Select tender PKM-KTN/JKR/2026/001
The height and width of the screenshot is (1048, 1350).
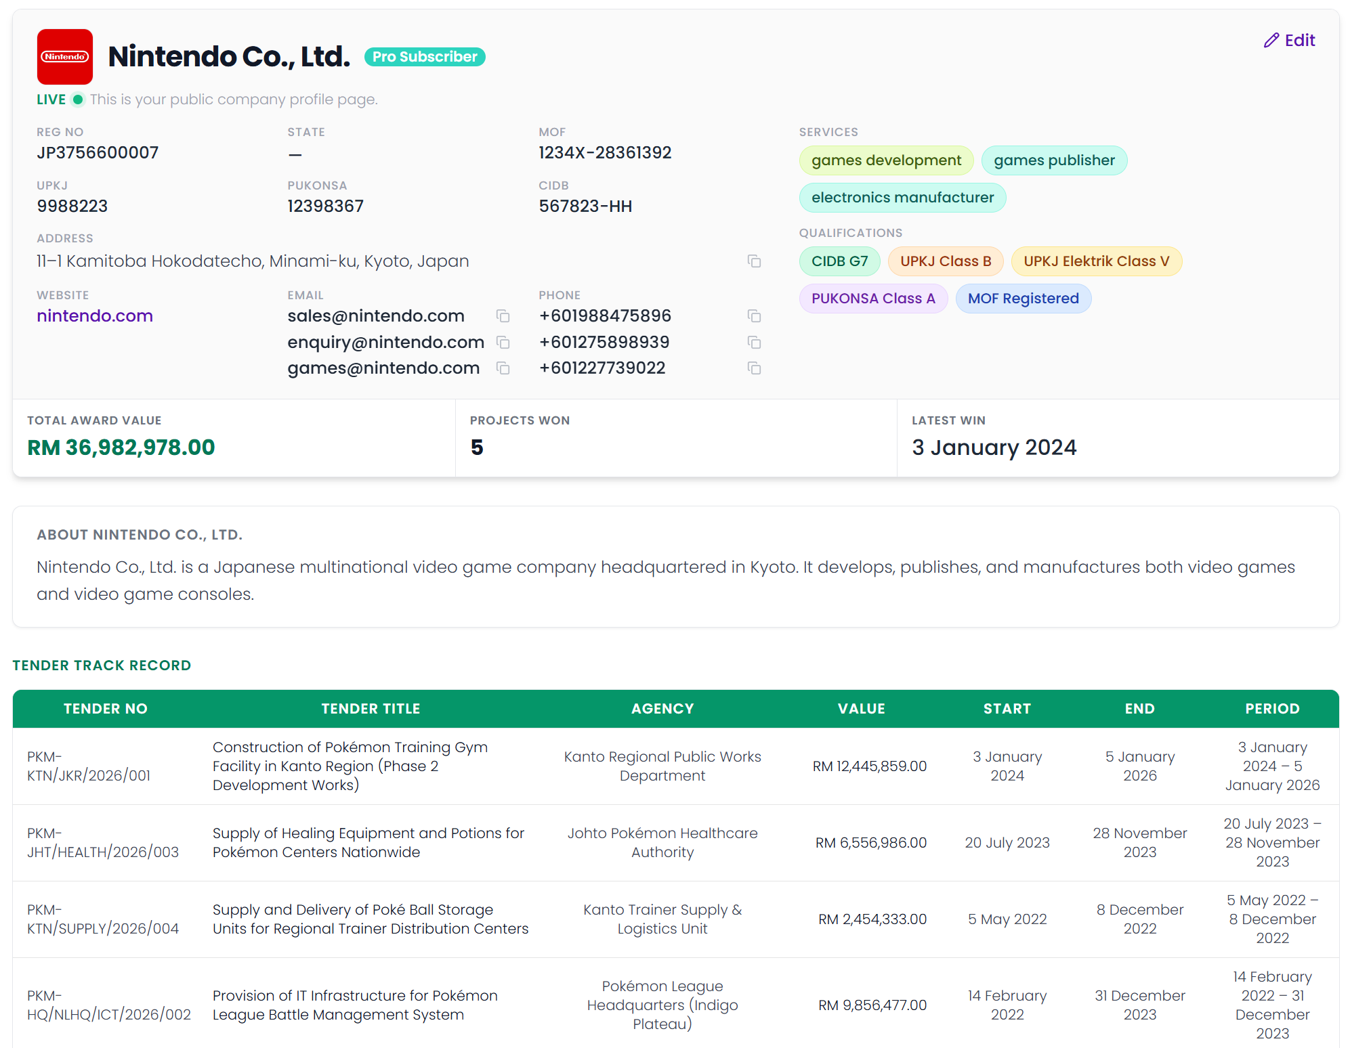89,766
